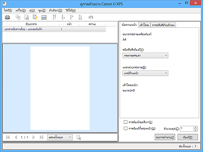Click the white page preview thumbnail
The width and height of the screenshot is (203, 152).
point(60,88)
